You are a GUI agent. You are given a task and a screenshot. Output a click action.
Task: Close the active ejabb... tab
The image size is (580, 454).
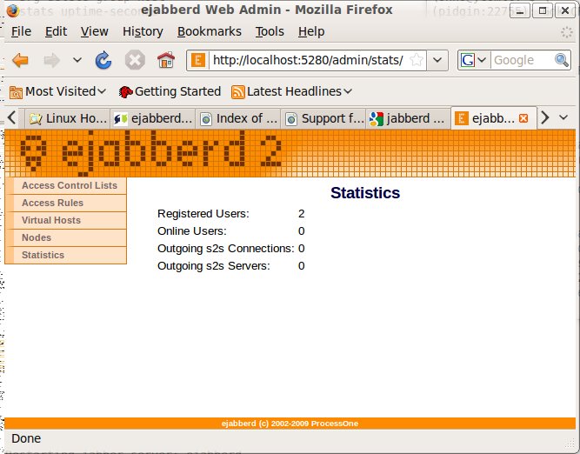tap(523, 118)
